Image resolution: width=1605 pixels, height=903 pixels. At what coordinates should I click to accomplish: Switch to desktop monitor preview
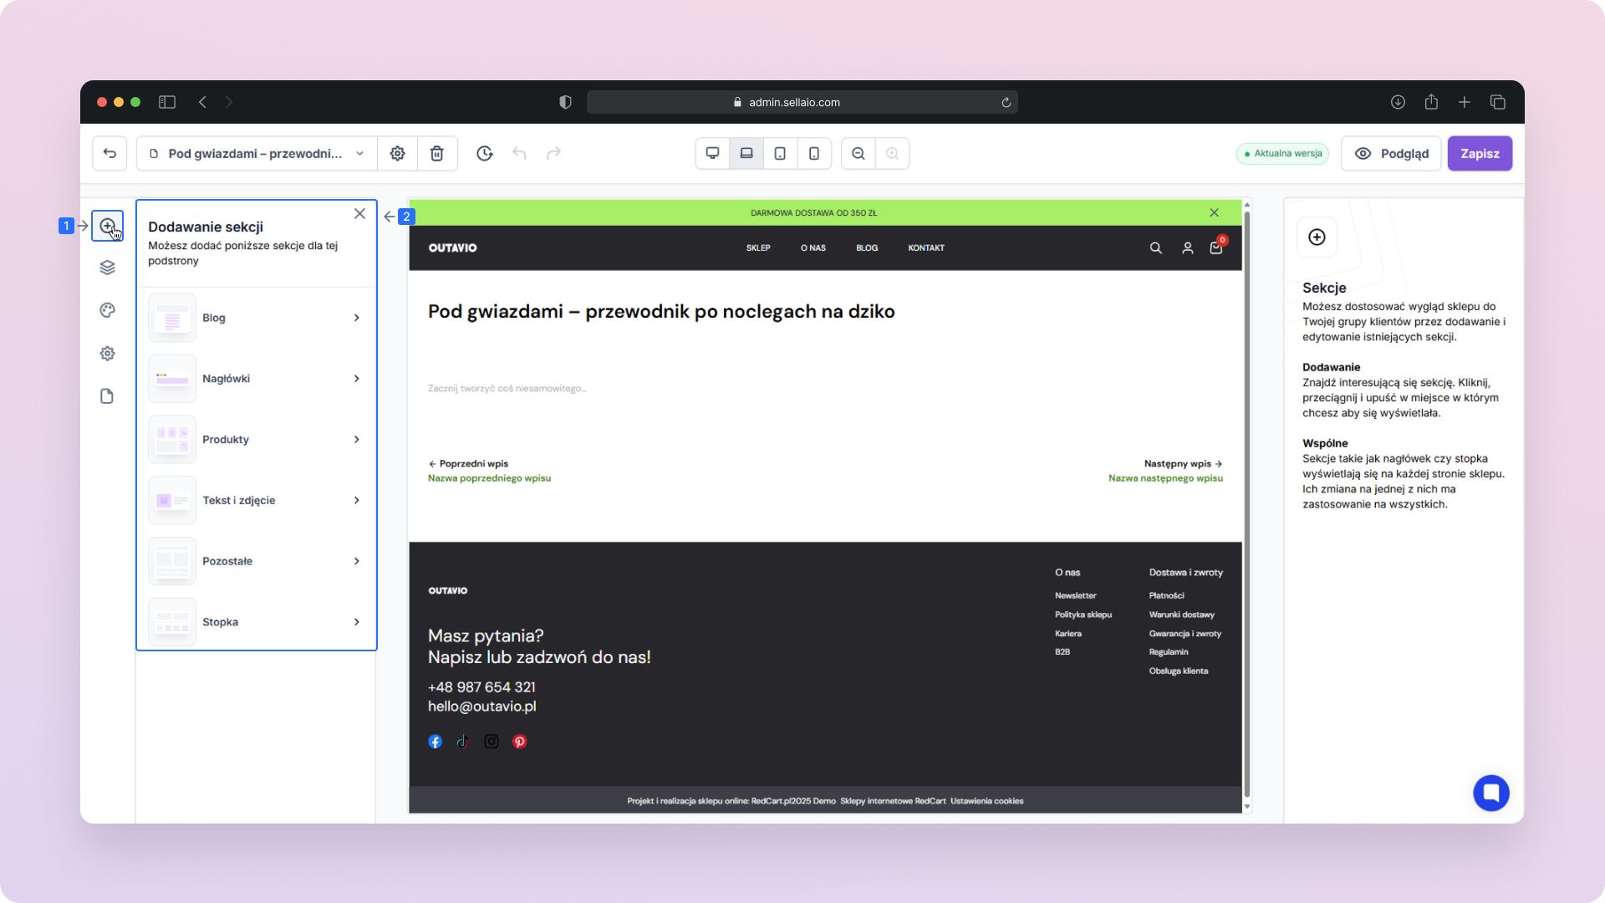[712, 154]
